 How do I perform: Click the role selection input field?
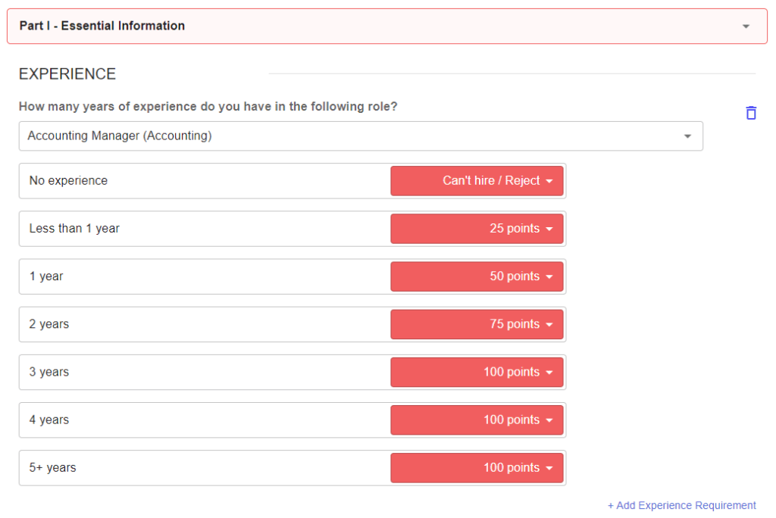pos(303,136)
